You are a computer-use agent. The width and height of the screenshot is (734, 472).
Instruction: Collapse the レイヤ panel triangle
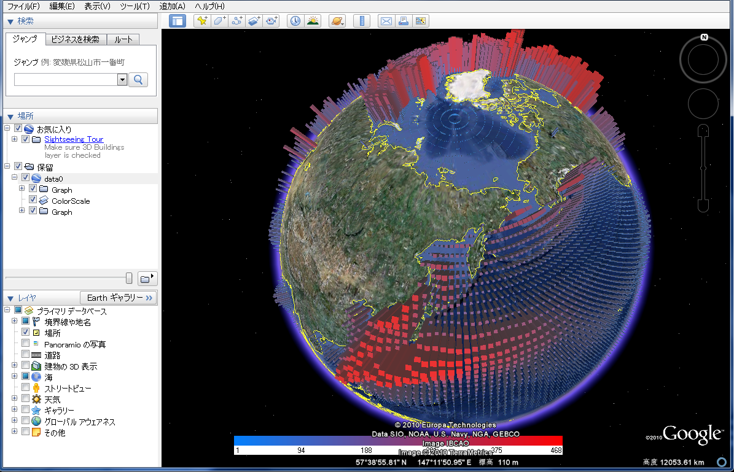tap(10, 298)
